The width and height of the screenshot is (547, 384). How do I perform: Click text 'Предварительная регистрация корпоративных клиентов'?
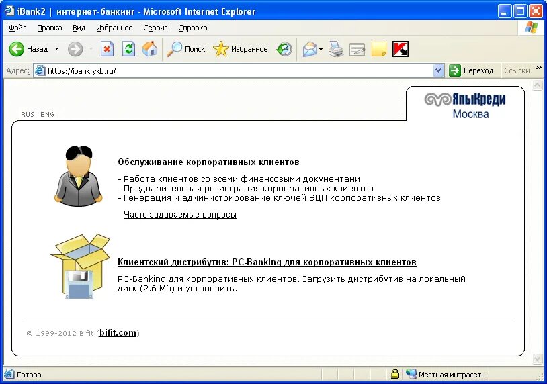point(249,189)
